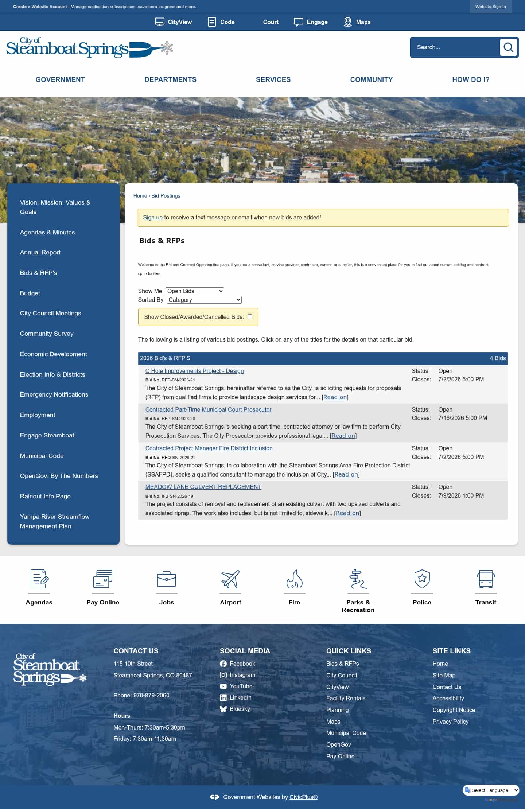Click the YouTube icon in footer
Image resolution: width=525 pixels, height=809 pixels.
click(223, 687)
